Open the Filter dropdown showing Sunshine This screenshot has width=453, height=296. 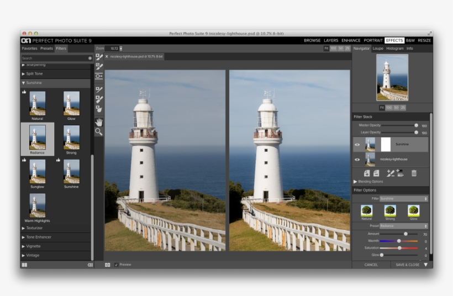pos(403,199)
